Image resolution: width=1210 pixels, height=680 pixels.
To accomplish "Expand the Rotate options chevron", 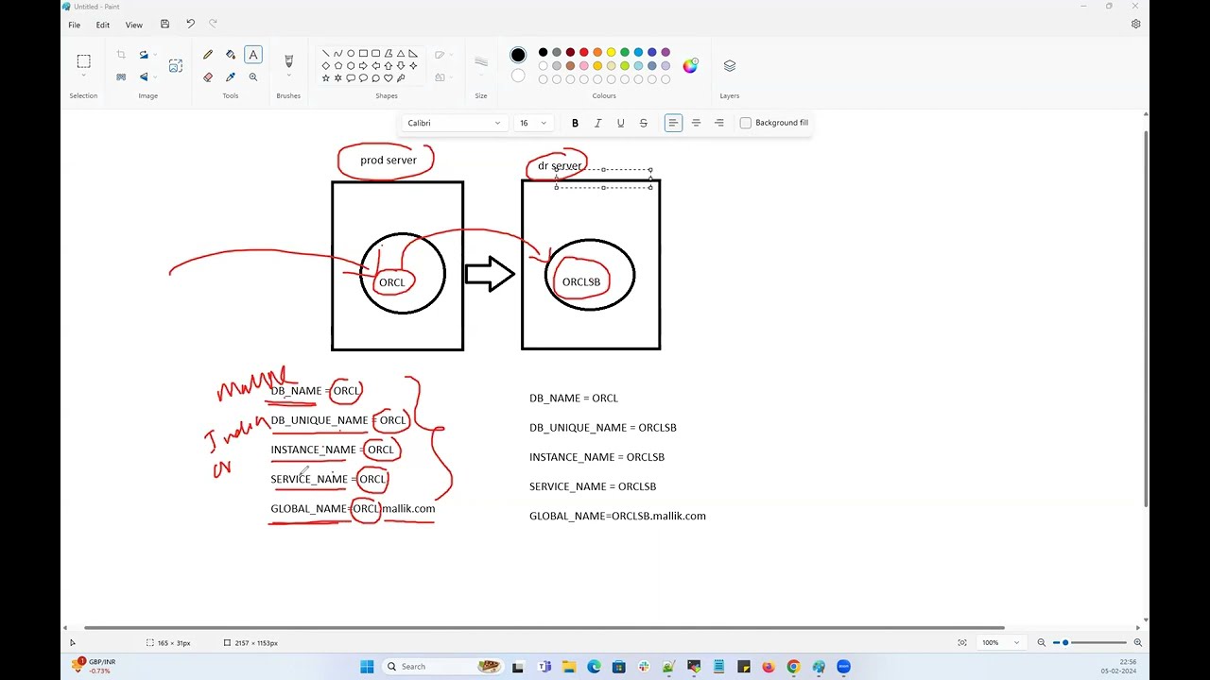I will tap(155, 55).
